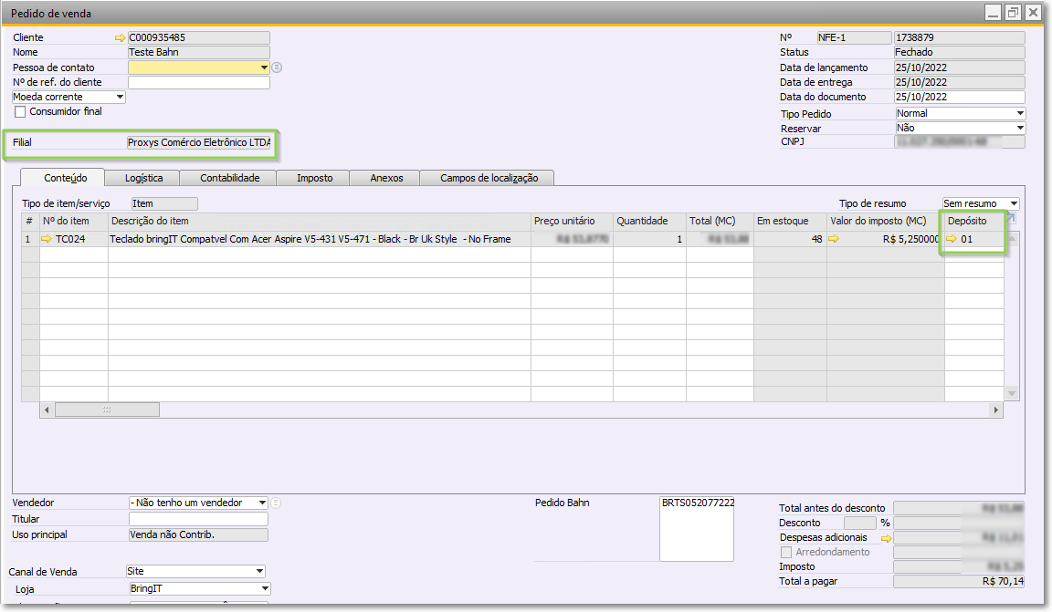Open the Despesas adicionais link arrow

click(x=887, y=538)
